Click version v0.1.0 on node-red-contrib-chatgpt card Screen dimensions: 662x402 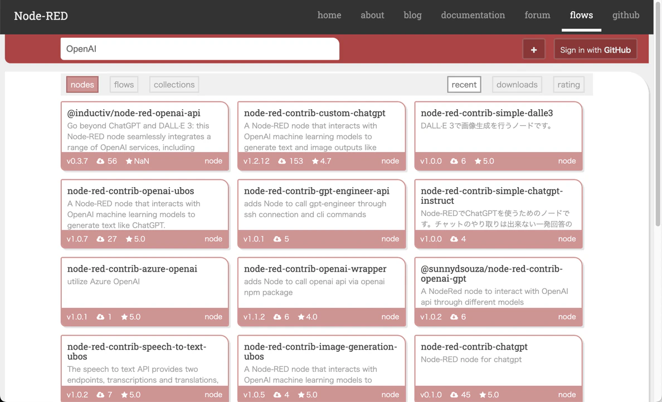431,395
